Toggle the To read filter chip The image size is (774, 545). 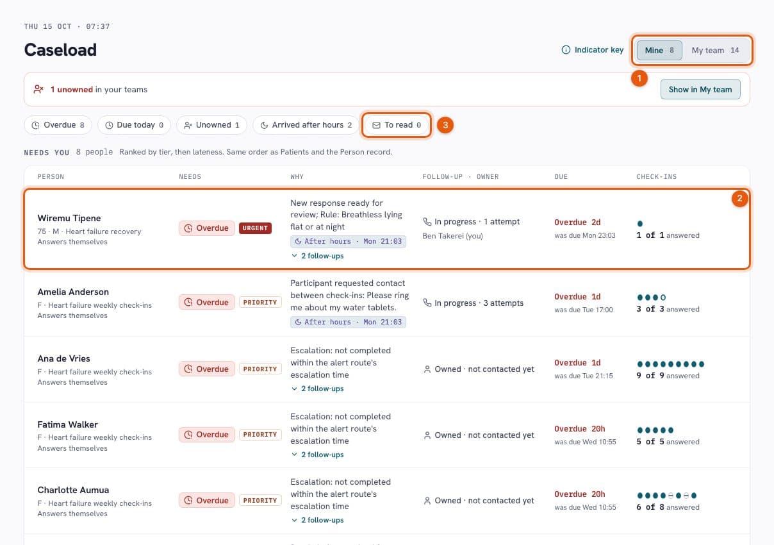[397, 125]
